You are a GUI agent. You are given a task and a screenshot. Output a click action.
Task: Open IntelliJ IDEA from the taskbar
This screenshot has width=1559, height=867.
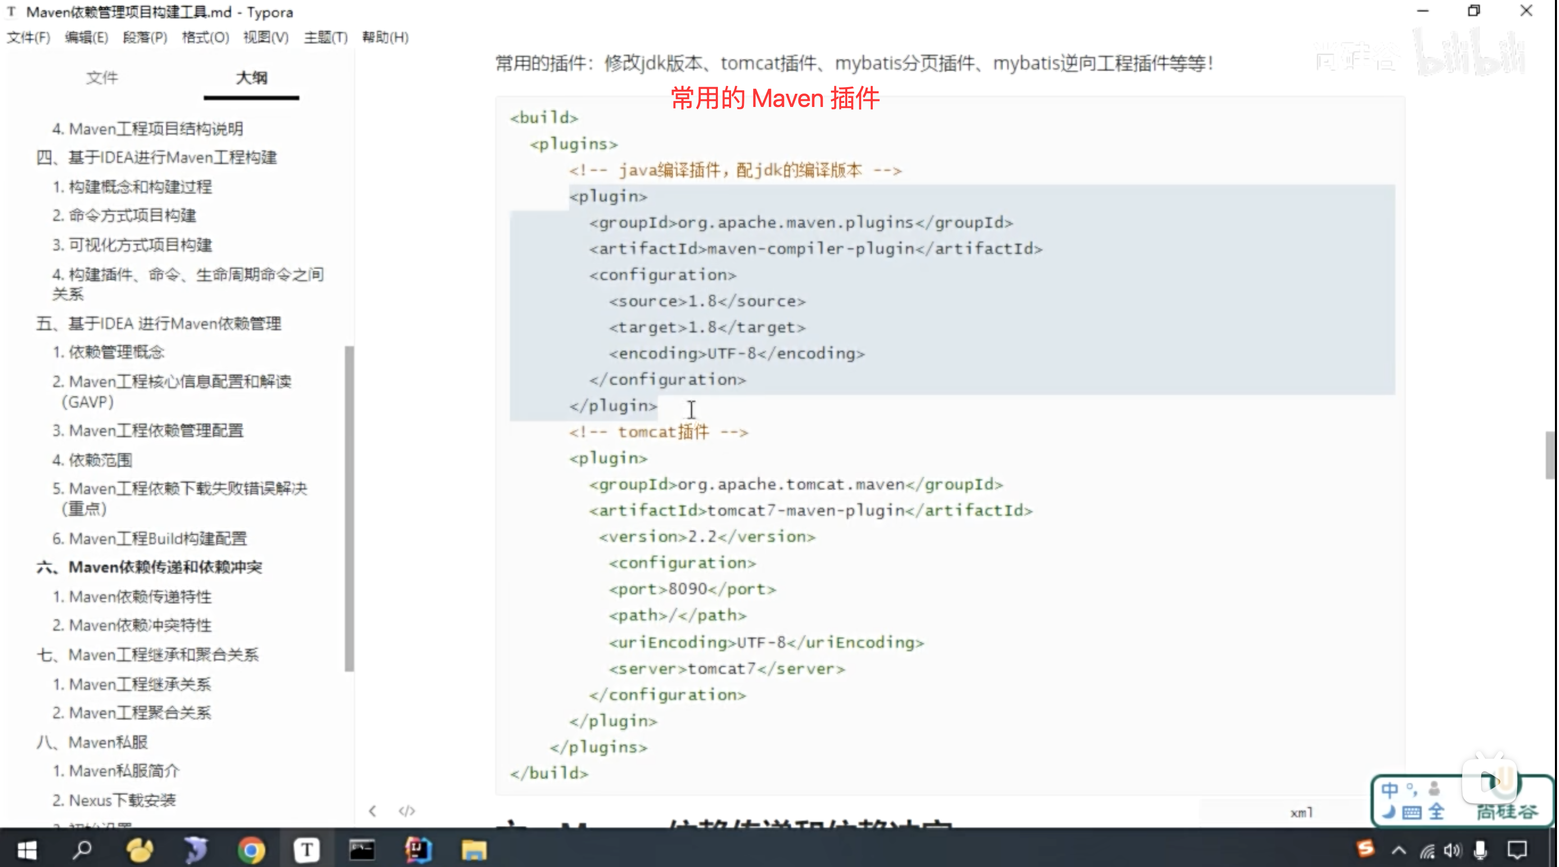(418, 850)
